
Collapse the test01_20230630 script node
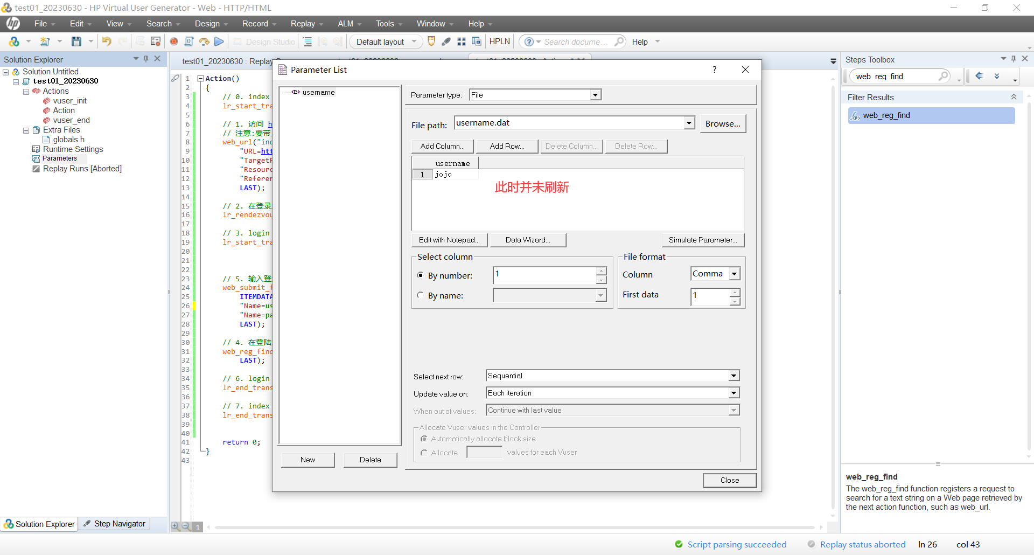coord(16,82)
